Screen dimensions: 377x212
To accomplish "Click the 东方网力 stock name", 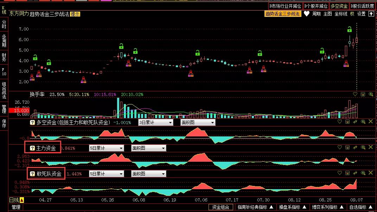I will pos(19,14).
